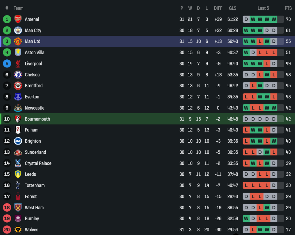
Task: Sort table by DIFF column header
Action: point(218,8)
